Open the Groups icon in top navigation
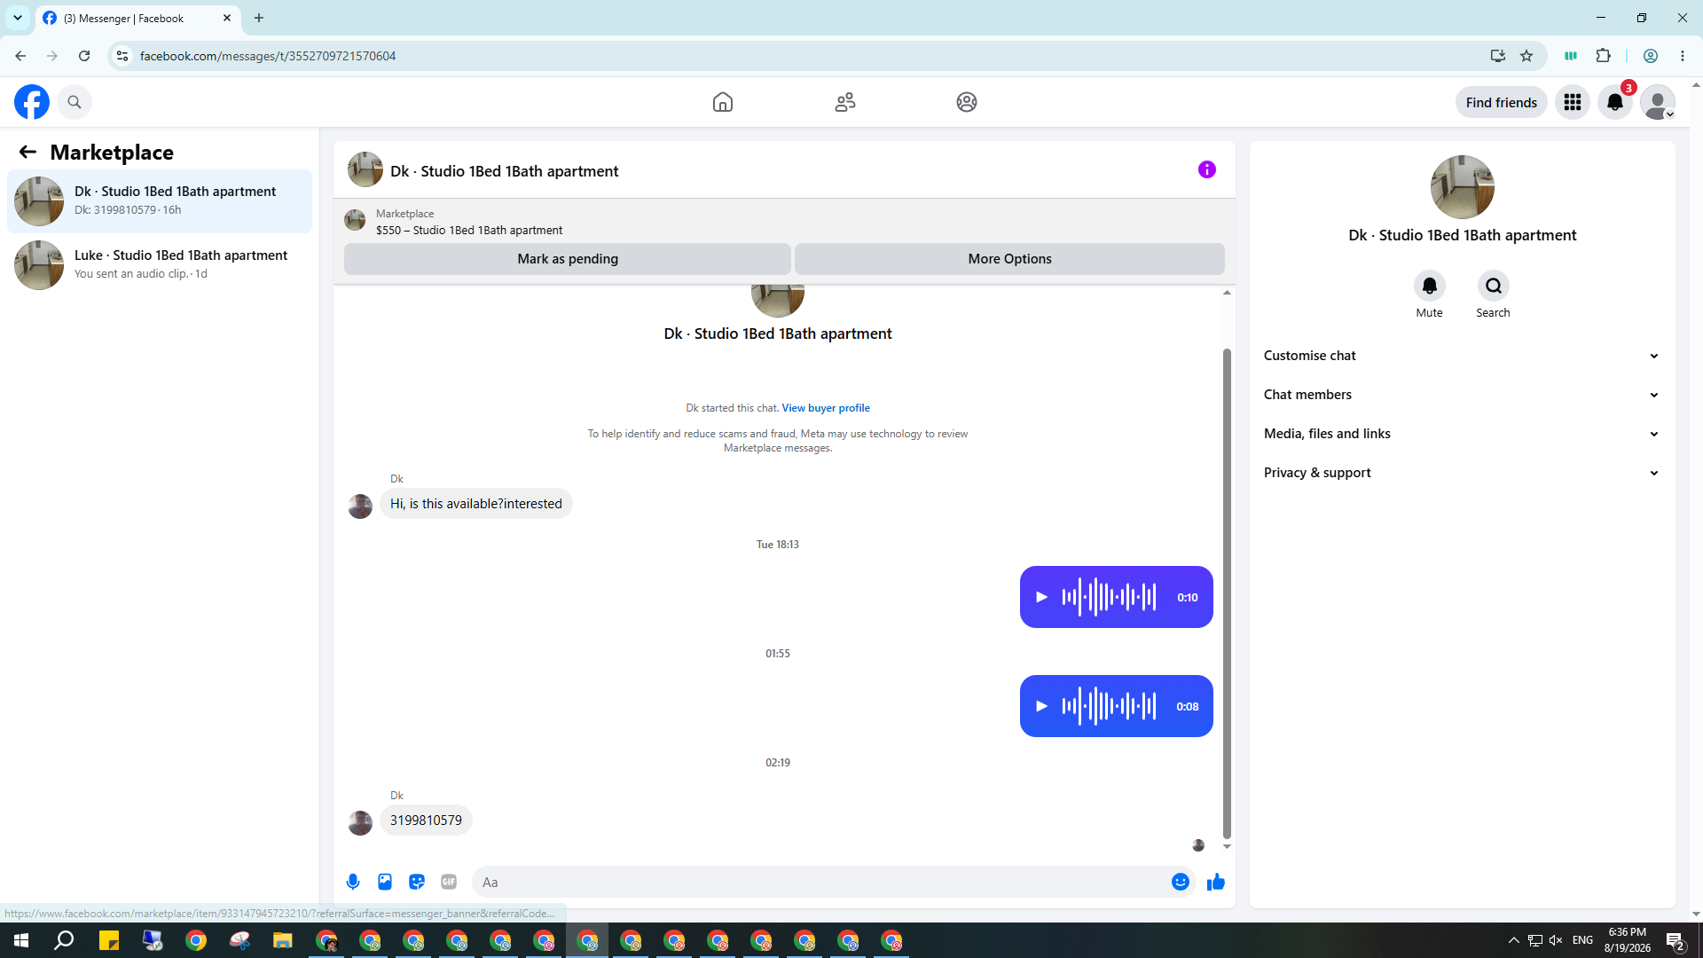 point(967,102)
